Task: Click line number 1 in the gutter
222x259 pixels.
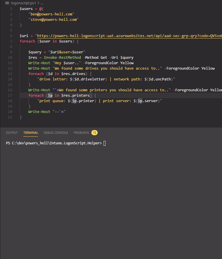Action: [x=11, y=9]
